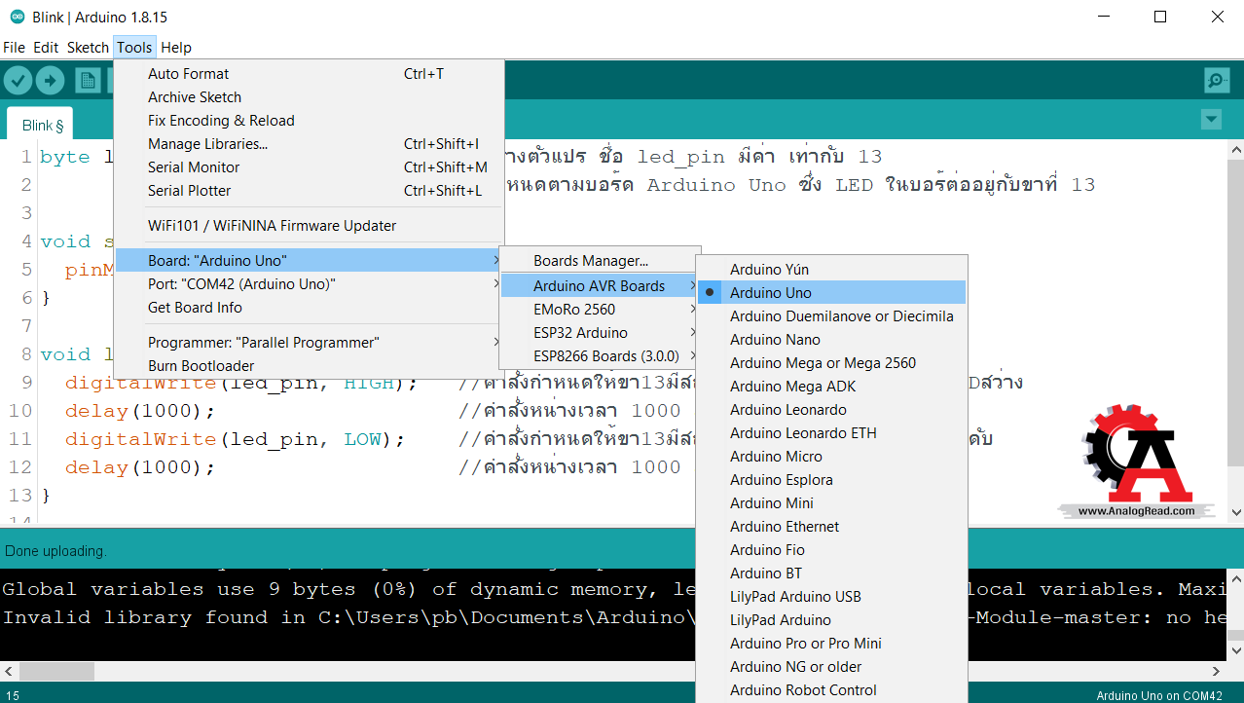Select Arduino NG or older board
Viewport: 1244px width, 703px height.
point(832,667)
